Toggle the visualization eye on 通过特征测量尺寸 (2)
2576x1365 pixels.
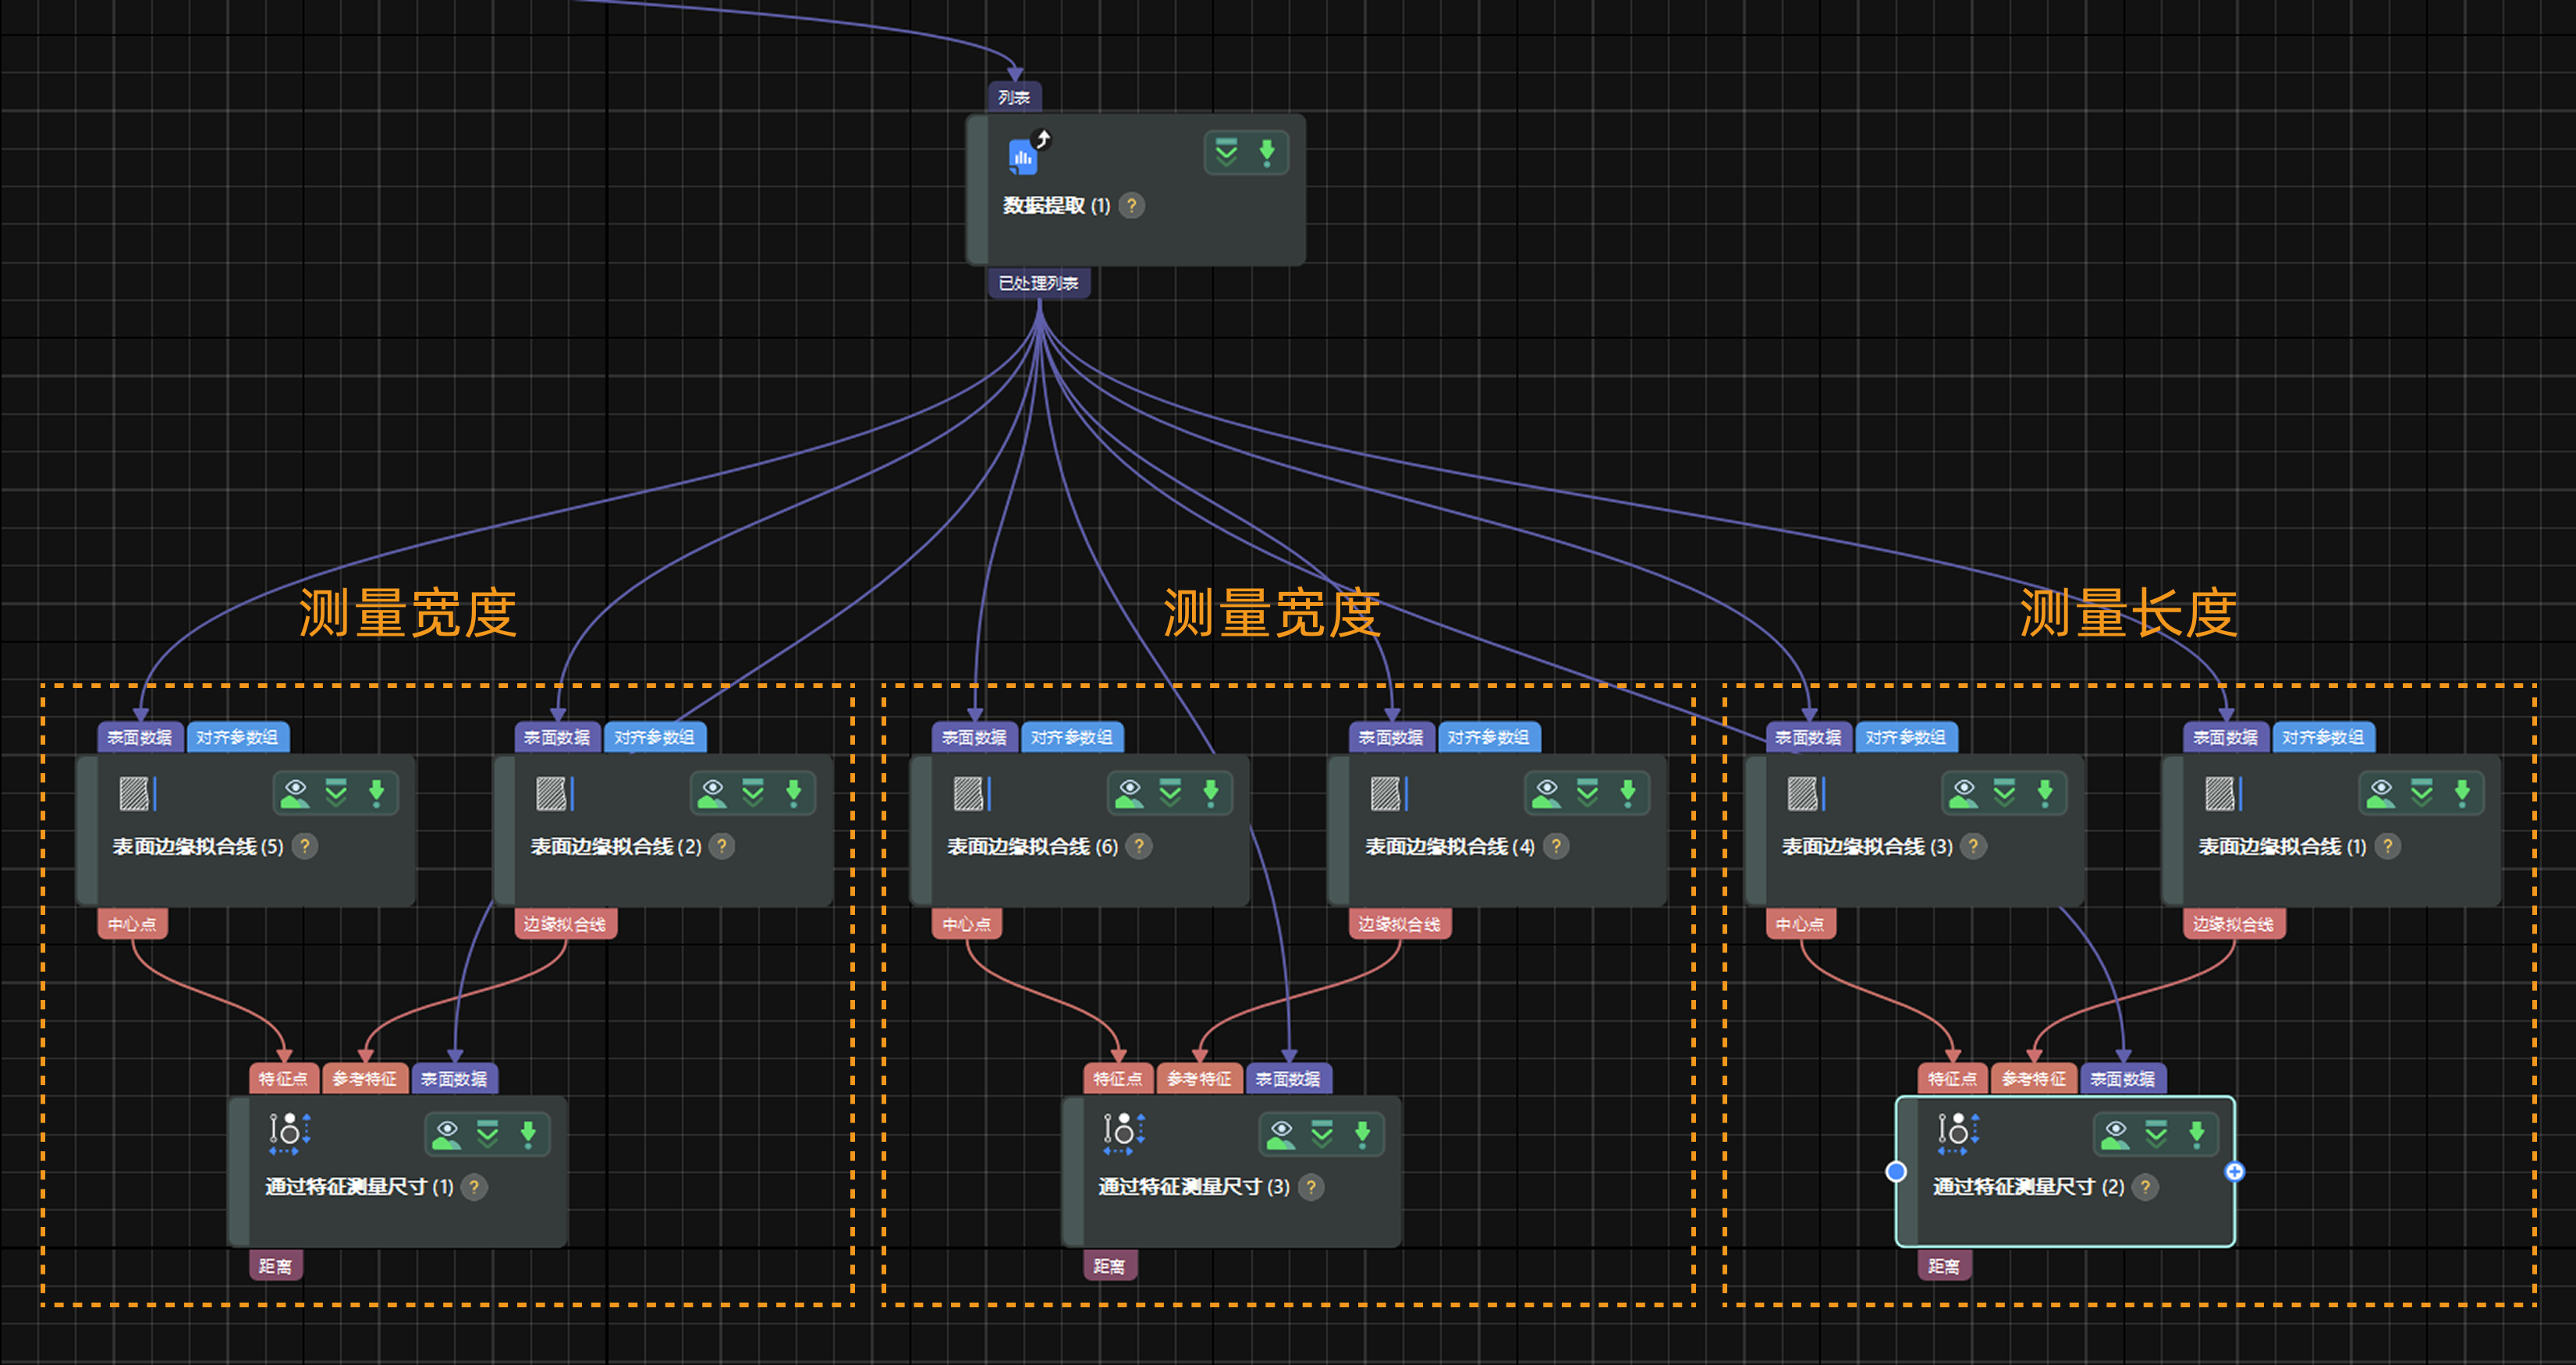[2115, 1134]
